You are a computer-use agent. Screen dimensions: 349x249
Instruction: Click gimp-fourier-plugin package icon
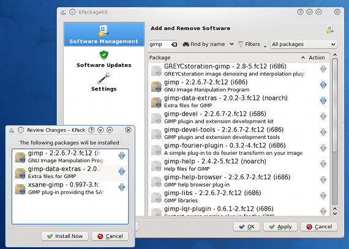[x=156, y=150]
